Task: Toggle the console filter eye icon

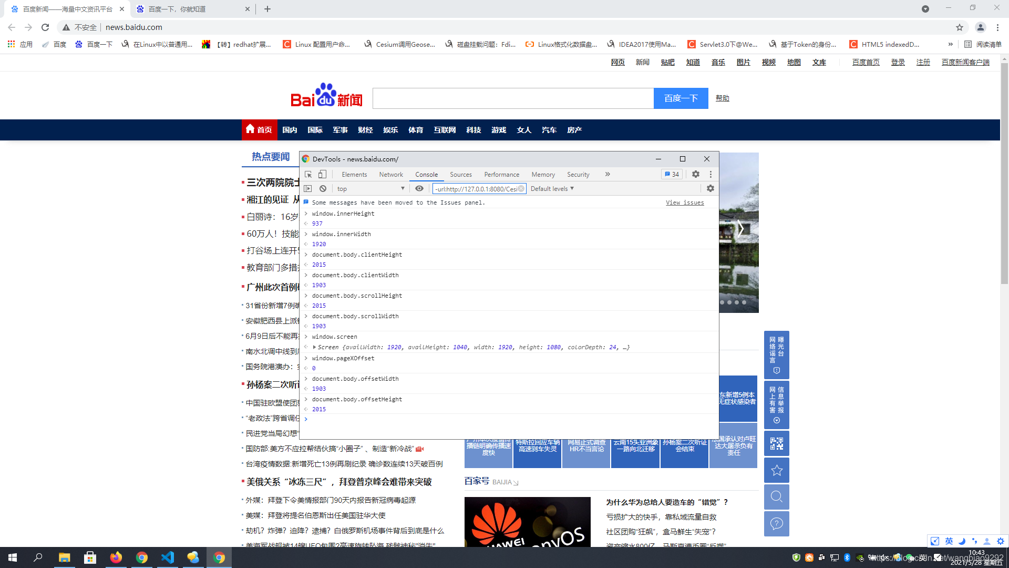Action: 419,189
